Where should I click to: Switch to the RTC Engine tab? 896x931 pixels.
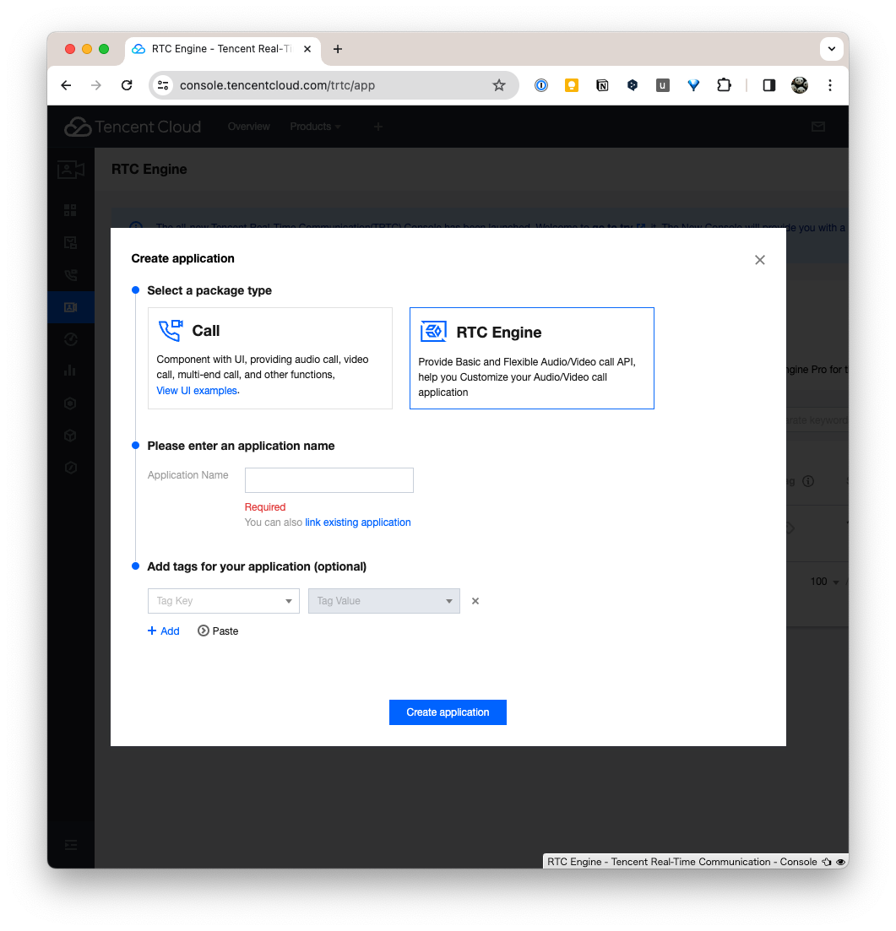223,49
